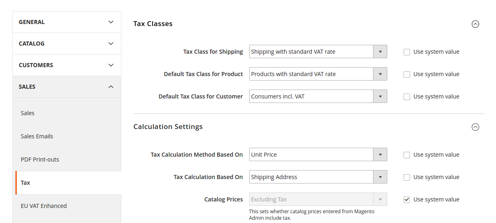Image resolution: width=496 pixels, height=223 pixels.
Task: Open Tax Calculation Based On dropdown
Action: tap(318, 177)
